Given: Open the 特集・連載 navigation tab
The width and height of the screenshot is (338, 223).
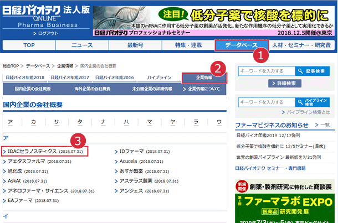Looking at the screenshot, I should pos(188,45).
